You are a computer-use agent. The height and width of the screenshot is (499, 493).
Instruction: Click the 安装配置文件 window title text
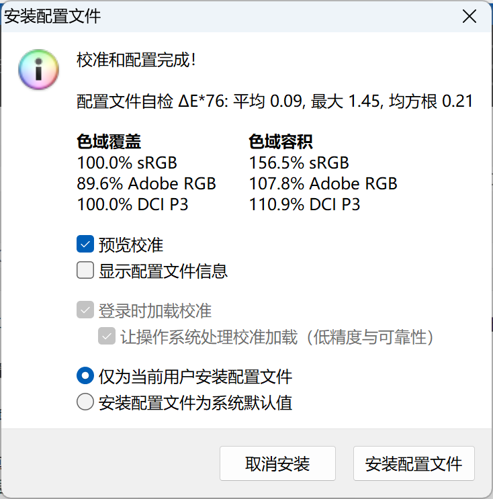[52, 16]
